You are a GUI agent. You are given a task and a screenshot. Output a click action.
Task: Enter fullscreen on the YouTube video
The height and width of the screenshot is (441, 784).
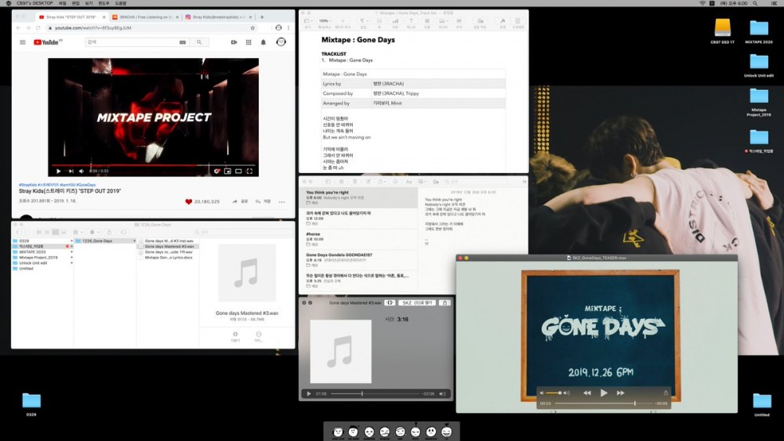(249, 171)
